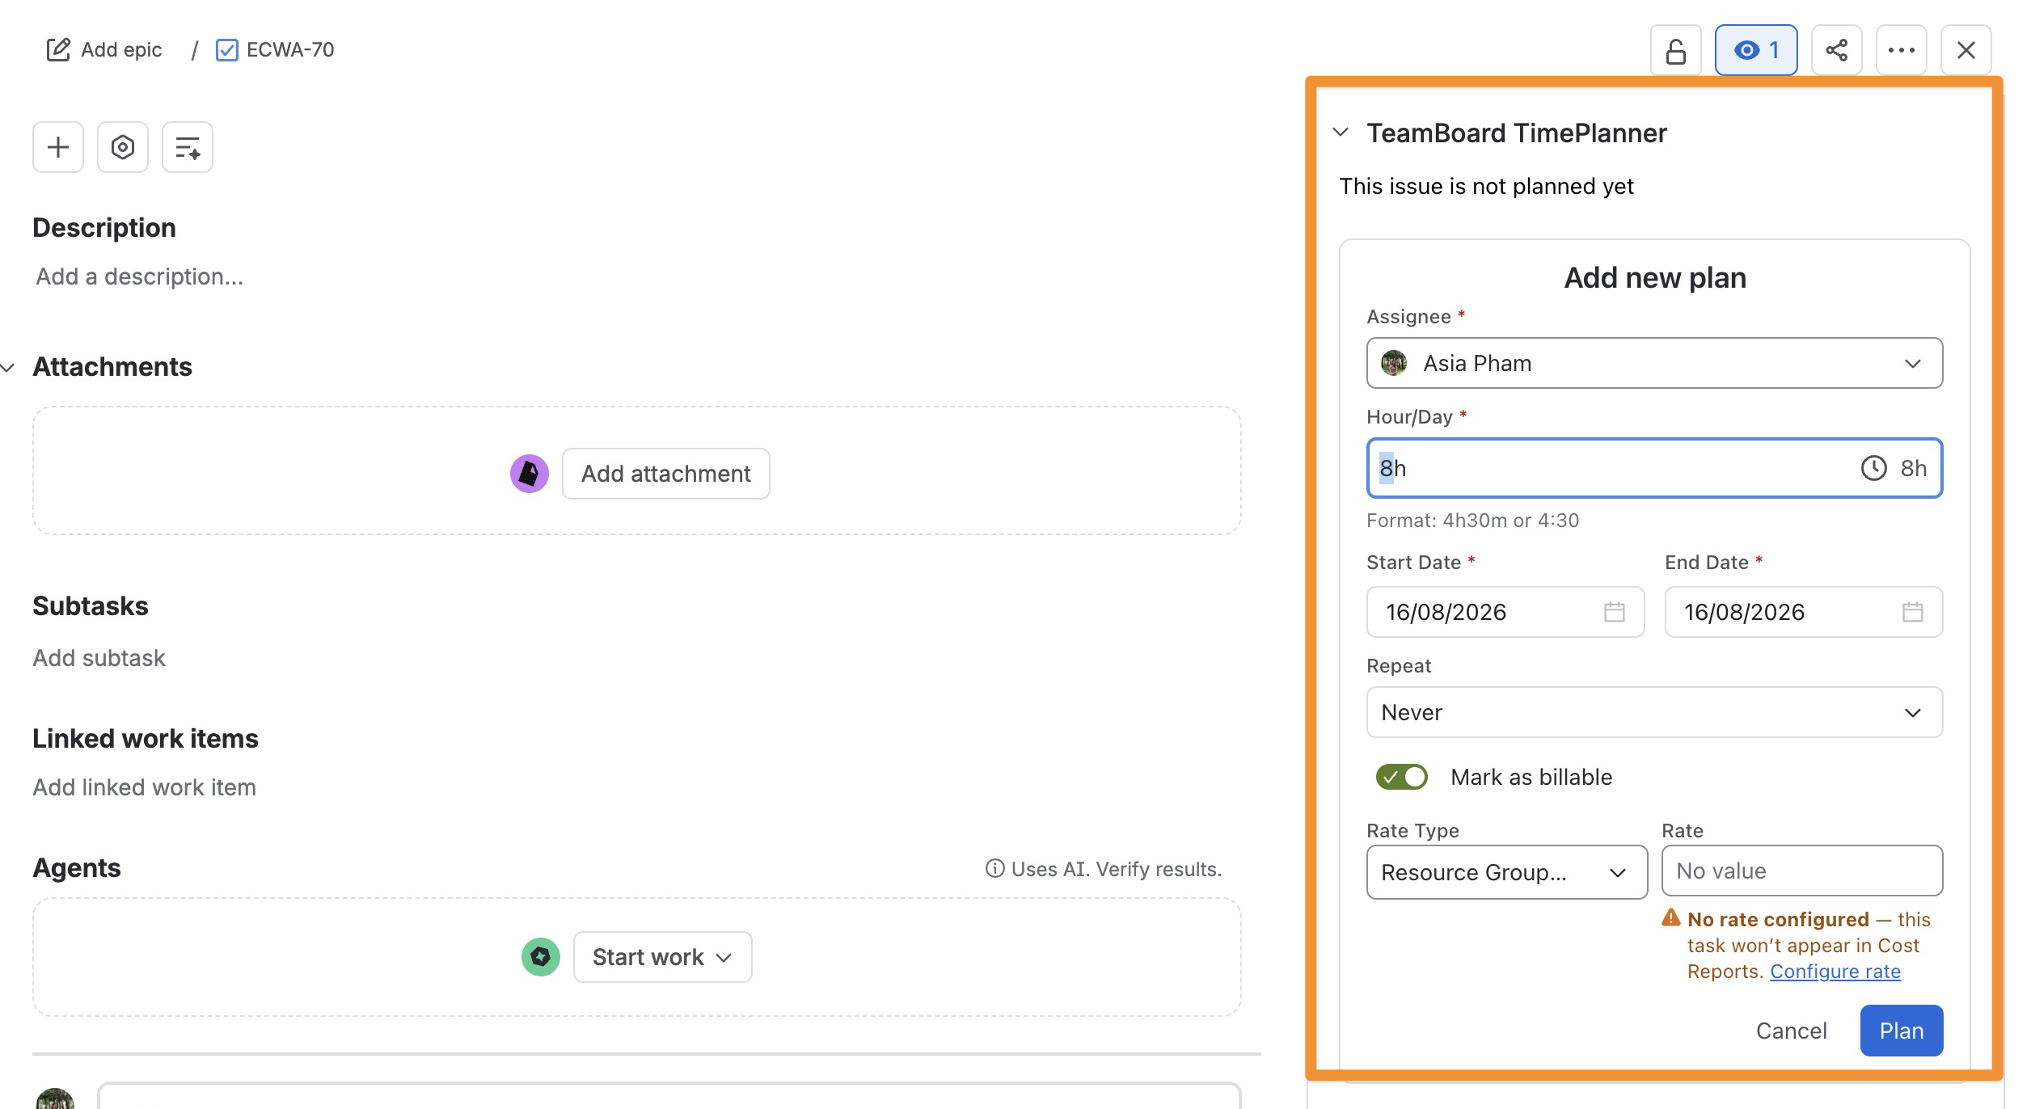2031x1109 pixels.
Task: Click the Subtasks heading
Action: pyautogui.click(x=91, y=606)
